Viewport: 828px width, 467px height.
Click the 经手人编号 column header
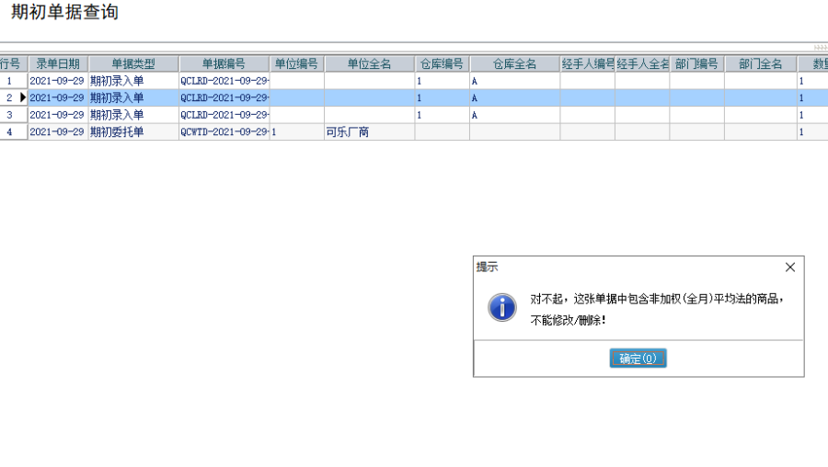[x=587, y=64]
